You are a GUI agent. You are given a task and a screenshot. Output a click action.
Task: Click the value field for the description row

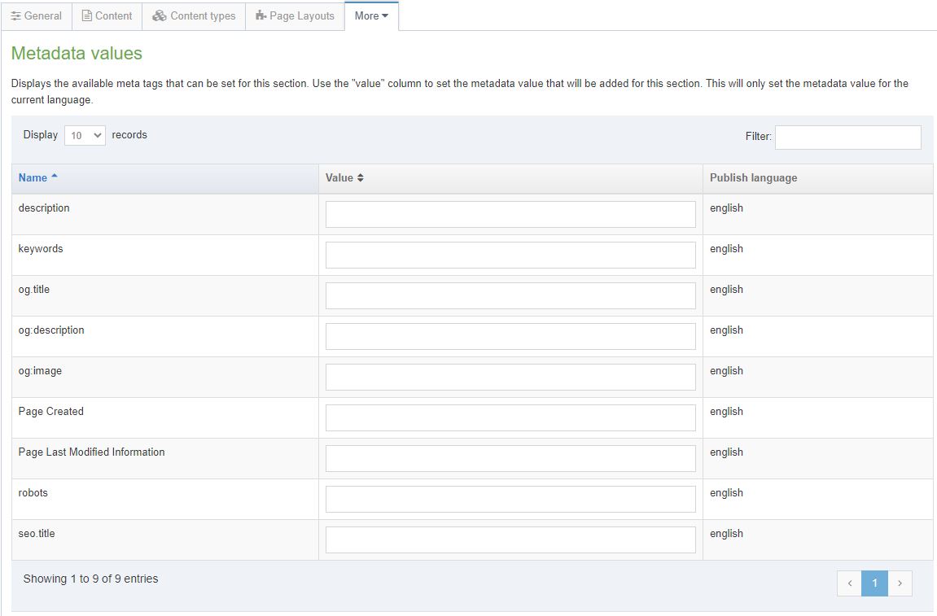[x=510, y=214]
